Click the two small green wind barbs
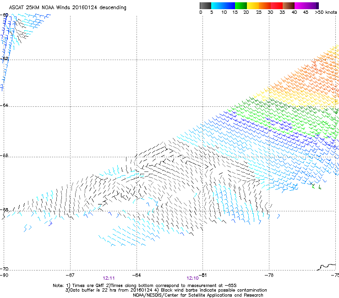This screenshot has height=298, width=339. tap(316, 186)
